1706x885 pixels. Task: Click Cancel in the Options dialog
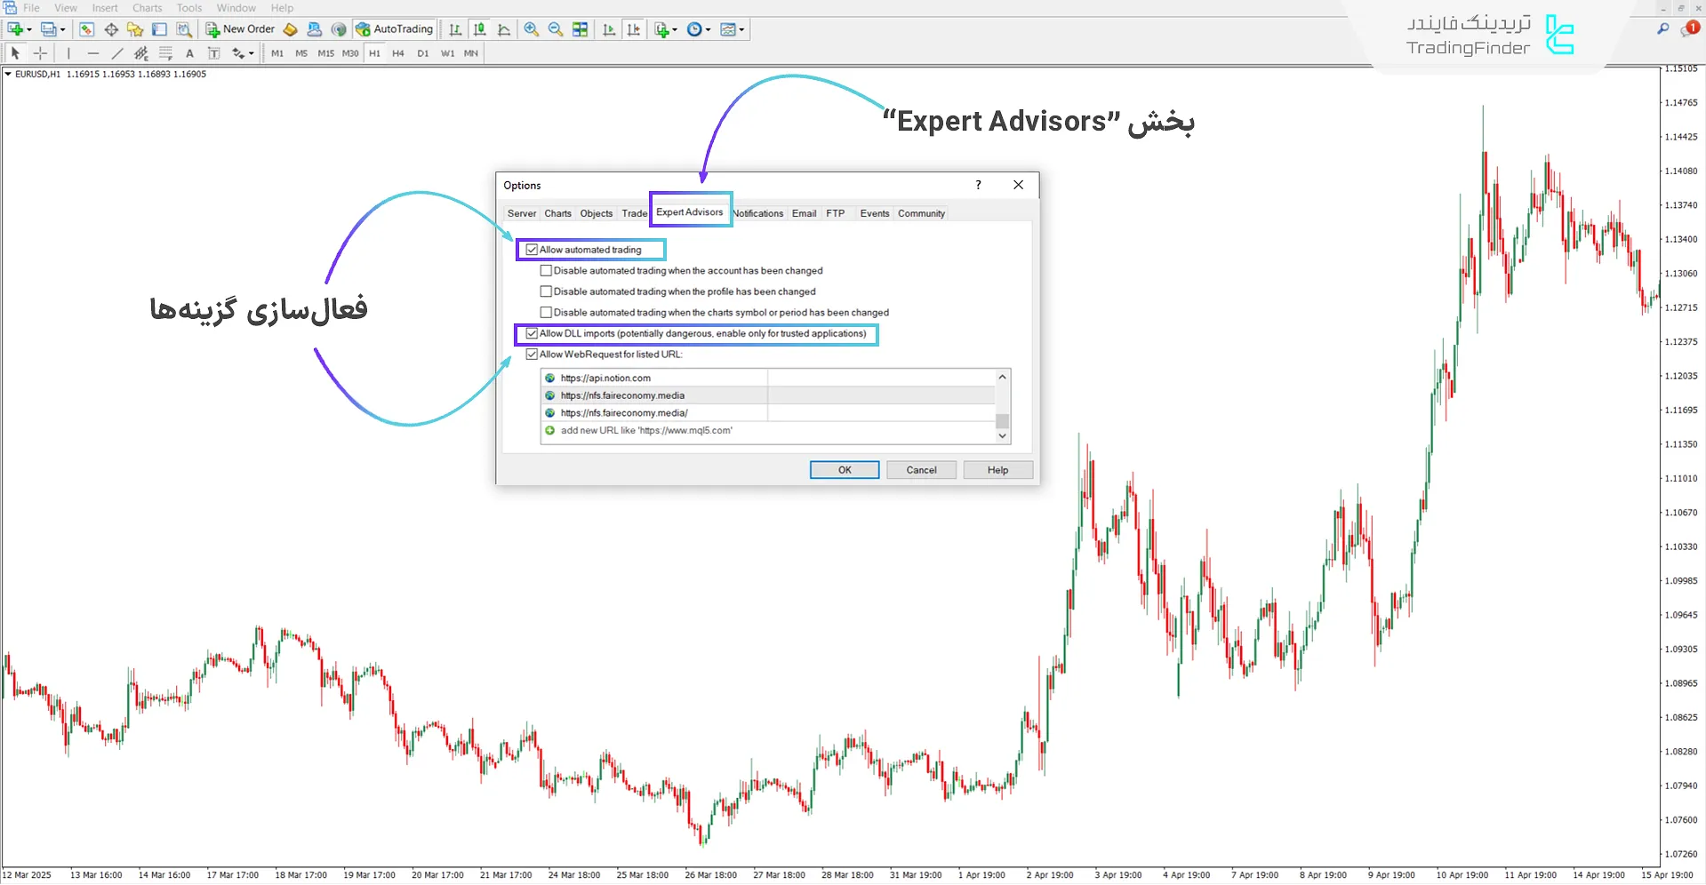tap(921, 470)
